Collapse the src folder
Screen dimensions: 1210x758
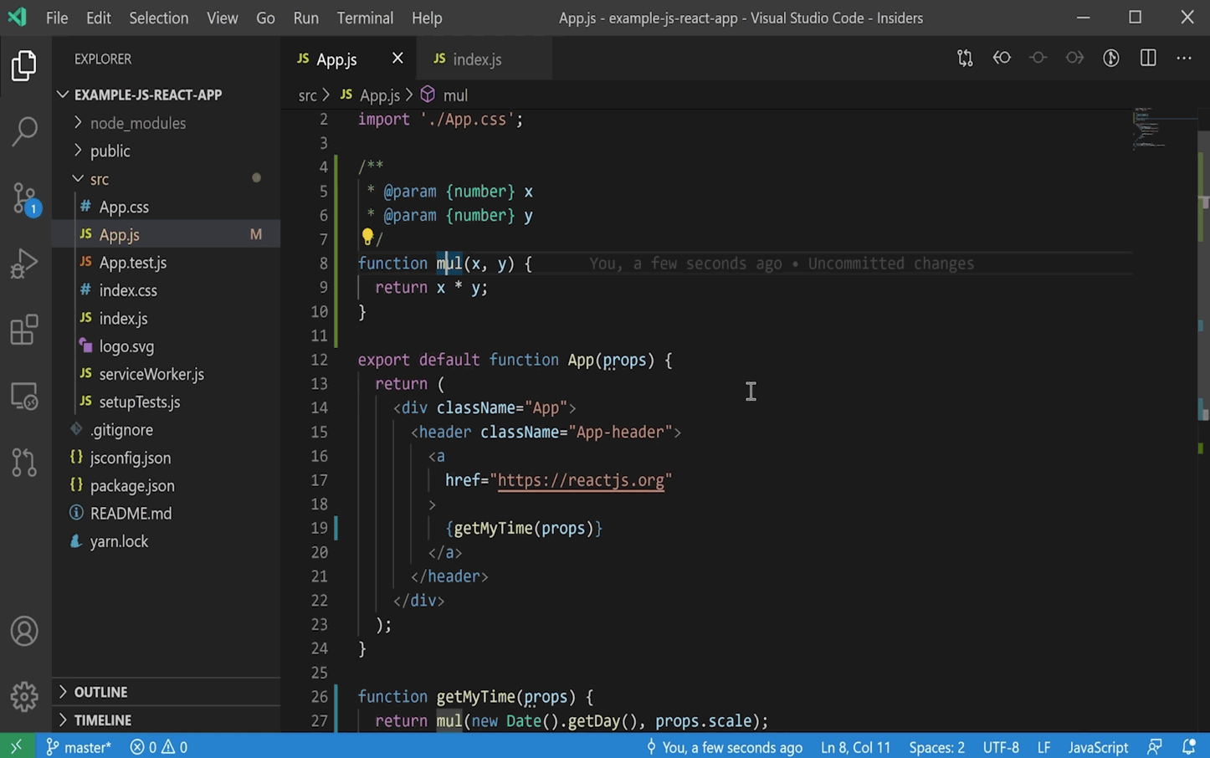click(x=99, y=179)
